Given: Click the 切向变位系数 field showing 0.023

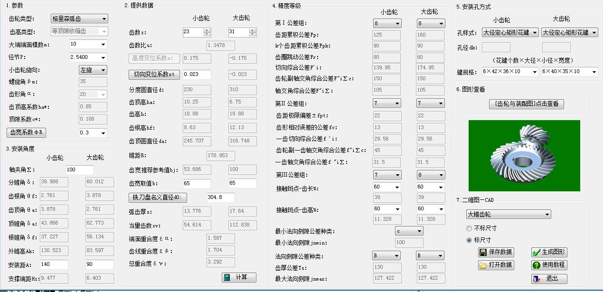Looking at the screenshot, I should (x=197, y=75).
